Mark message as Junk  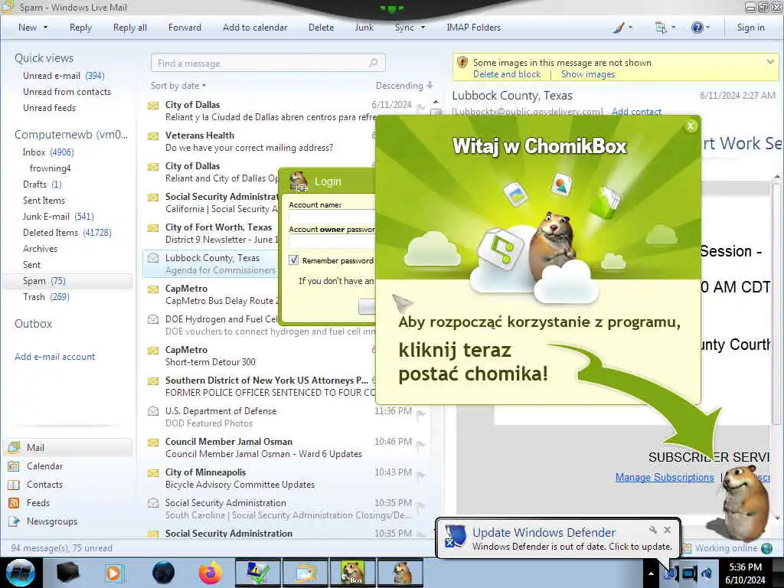click(364, 28)
